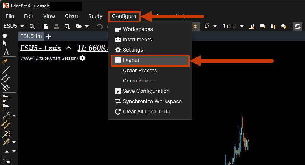Create a new chart document
Image resolution: width=305 pixels, height=165 pixels.
click(x=46, y=26)
